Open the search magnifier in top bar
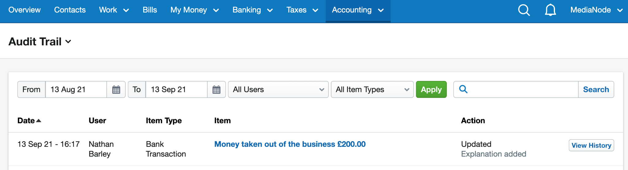The width and height of the screenshot is (628, 170). (524, 10)
